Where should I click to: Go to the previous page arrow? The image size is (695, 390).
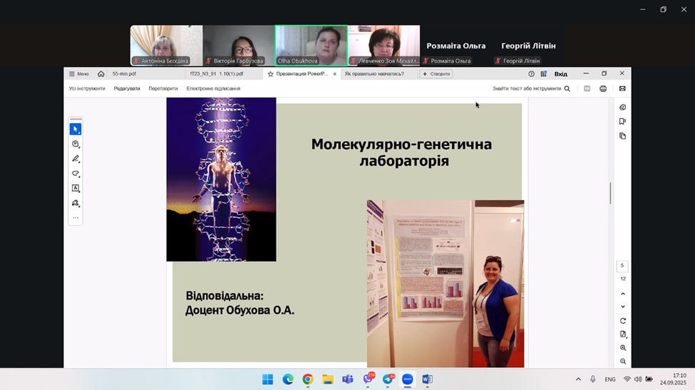[623, 293]
